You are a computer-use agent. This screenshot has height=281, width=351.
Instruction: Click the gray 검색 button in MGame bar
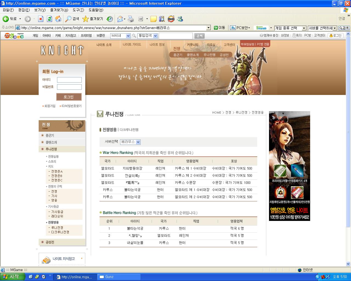(199, 36)
